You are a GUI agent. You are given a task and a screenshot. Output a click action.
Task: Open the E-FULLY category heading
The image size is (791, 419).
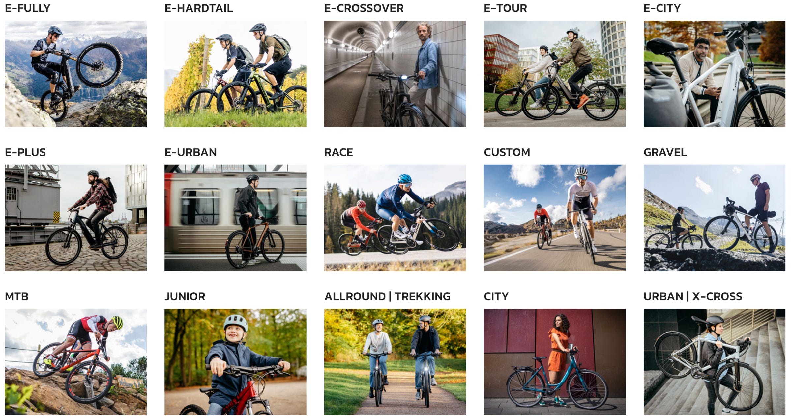click(x=28, y=8)
